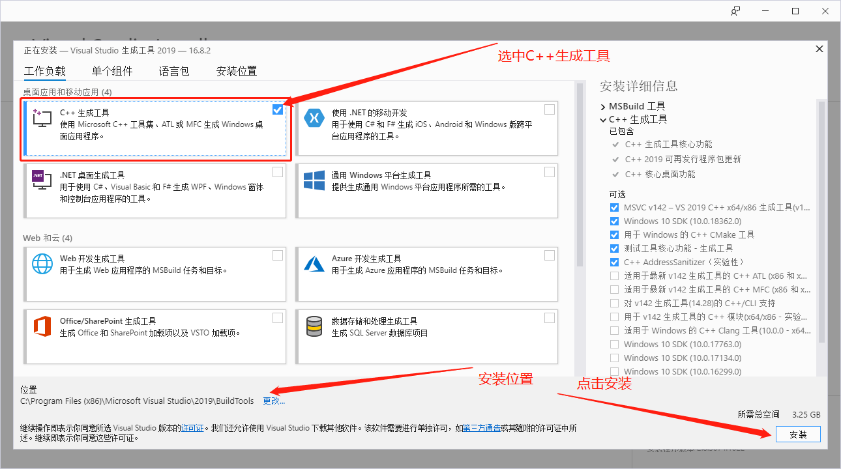Check the Web 开发生成工具 checkbox
This screenshot has width=841, height=469.
pos(278,255)
